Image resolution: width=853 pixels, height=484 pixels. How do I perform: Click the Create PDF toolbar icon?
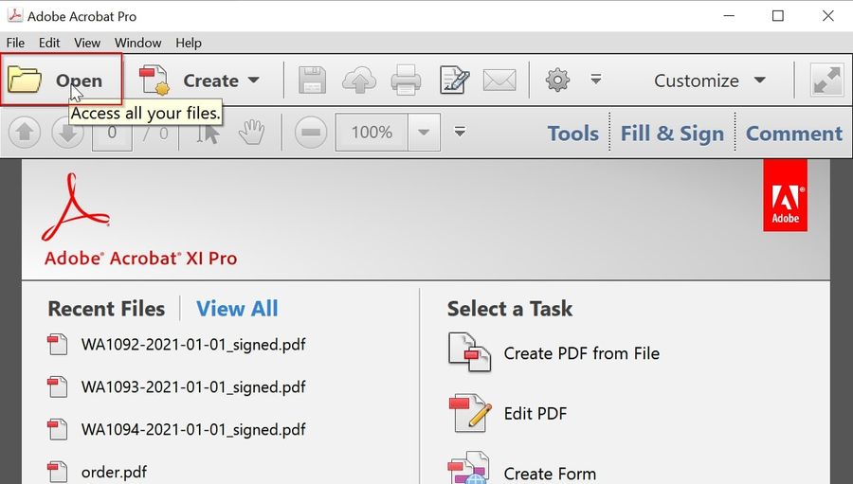(154, 81)
